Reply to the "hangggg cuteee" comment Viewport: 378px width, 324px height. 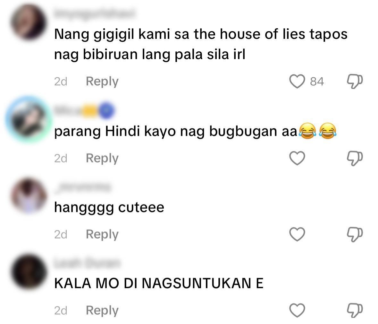(102, 235)
